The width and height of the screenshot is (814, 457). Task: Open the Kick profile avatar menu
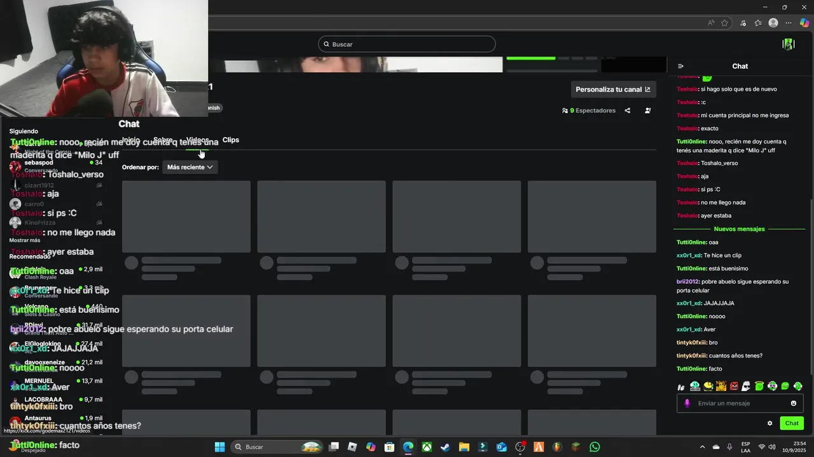click(789, 44)
